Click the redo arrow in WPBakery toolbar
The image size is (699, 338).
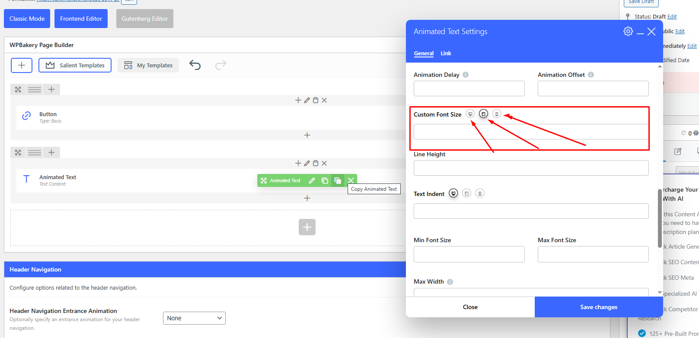point(220,65)
